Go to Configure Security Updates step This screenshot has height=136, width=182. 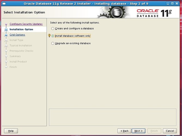click(26, 24)
